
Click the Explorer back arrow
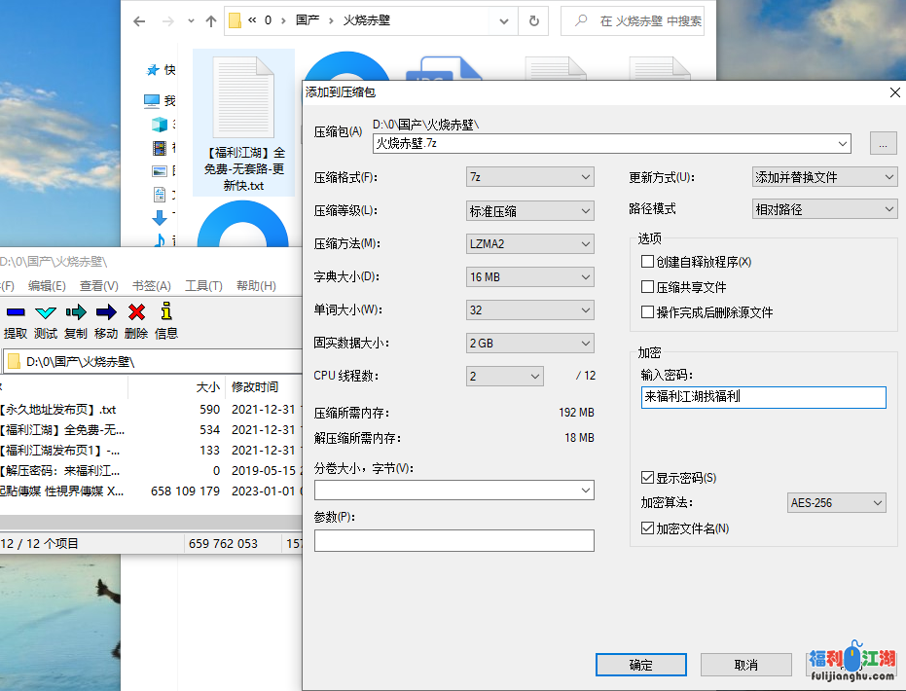[139, 20]
